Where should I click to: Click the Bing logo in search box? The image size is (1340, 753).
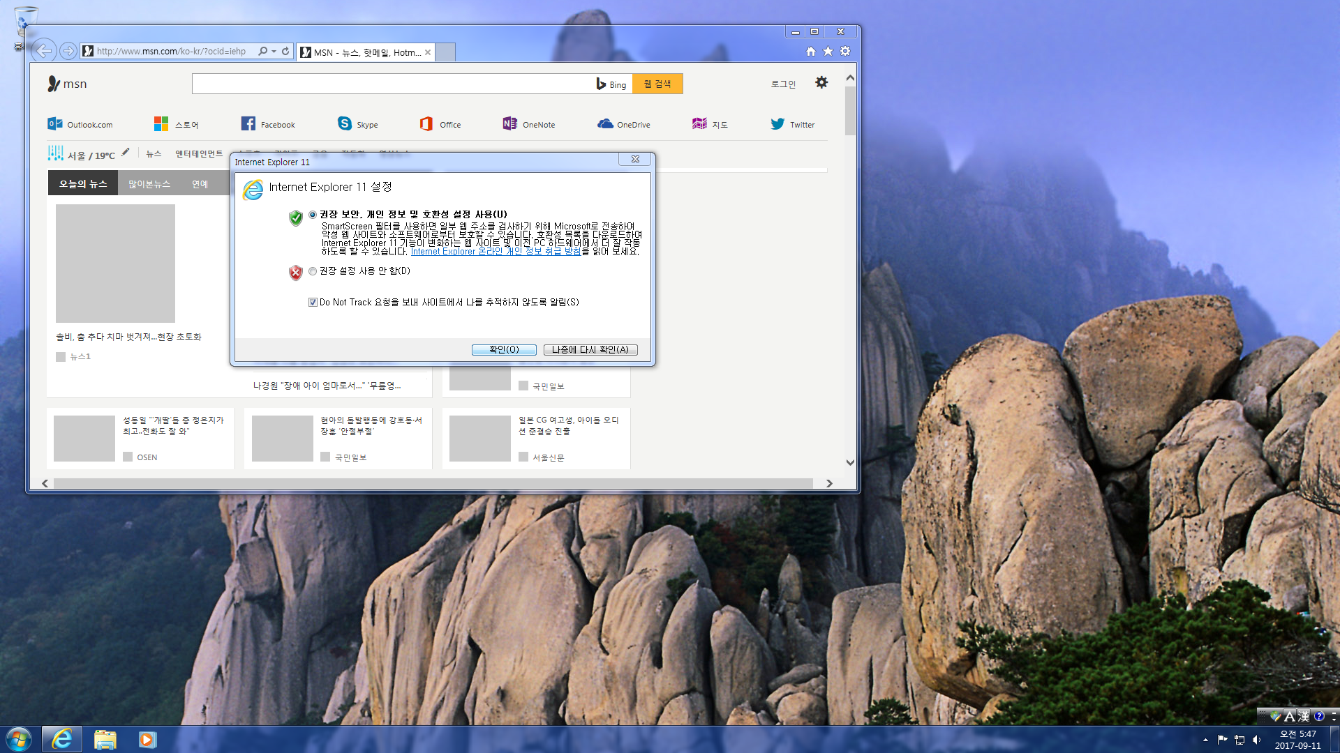611,84
